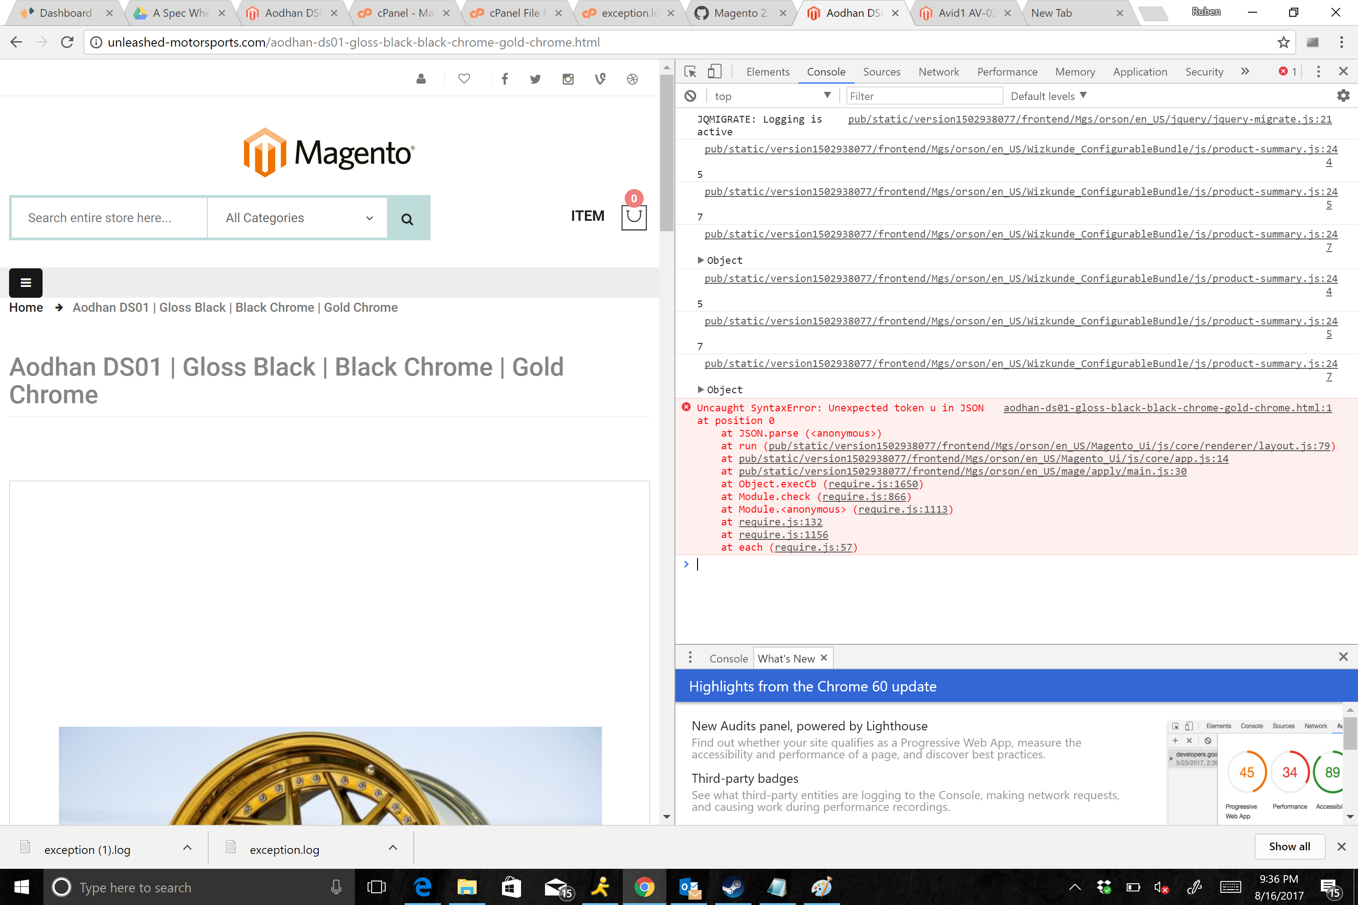Expand the first logged Object
This screenshot has height=905, width=1358.
click(x=700, y=260)
